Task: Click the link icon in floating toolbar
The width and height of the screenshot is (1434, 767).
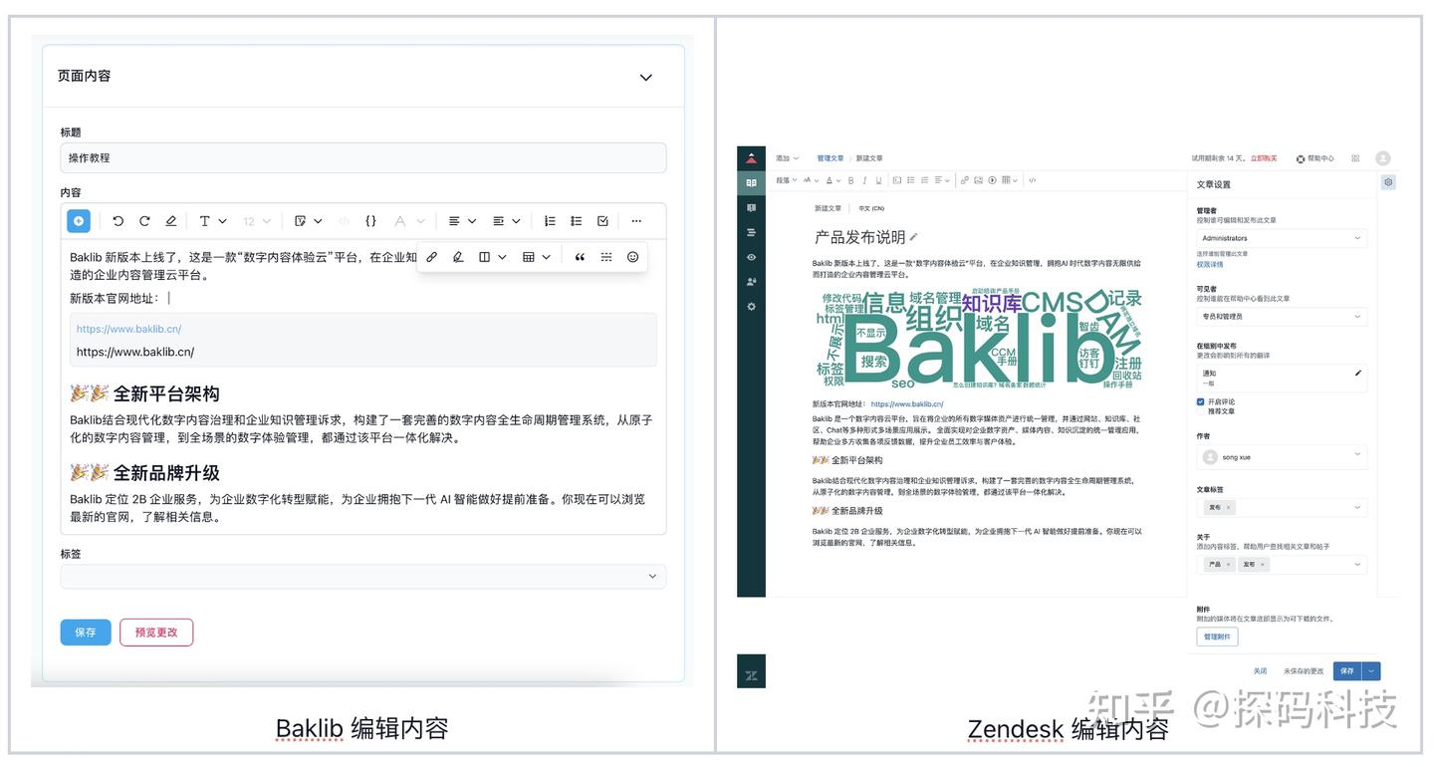Action: [432, 256]
